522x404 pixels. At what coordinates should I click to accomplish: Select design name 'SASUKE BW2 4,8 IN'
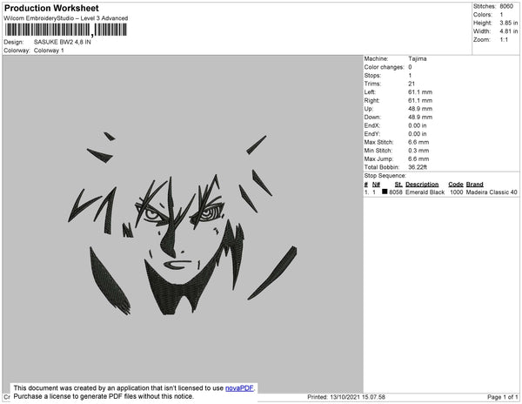point(63,42)
